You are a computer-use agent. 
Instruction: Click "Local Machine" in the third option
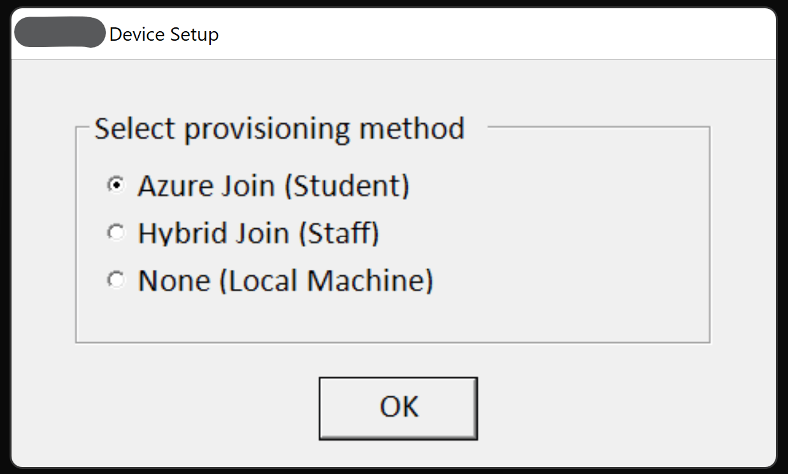pyautogui.click(x=326, y=281)
